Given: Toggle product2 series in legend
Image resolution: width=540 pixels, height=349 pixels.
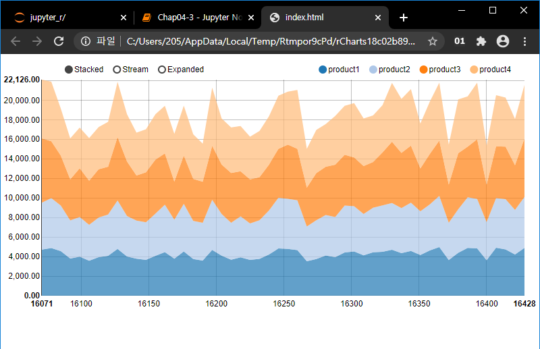Looking at the screenshot, I should (x=389, y=70).
